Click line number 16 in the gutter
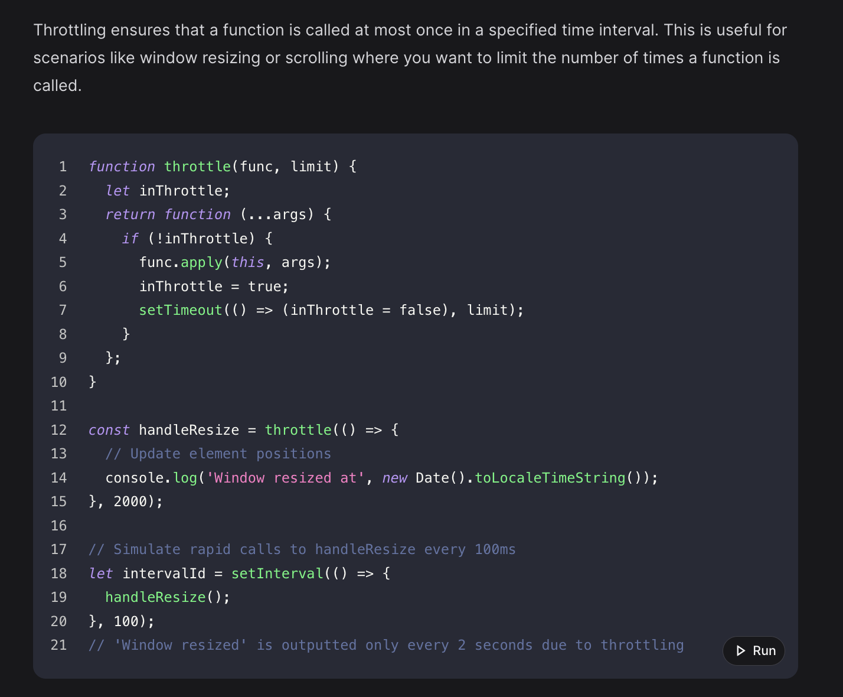Viewport: 843px width, 697px height. 59,526
